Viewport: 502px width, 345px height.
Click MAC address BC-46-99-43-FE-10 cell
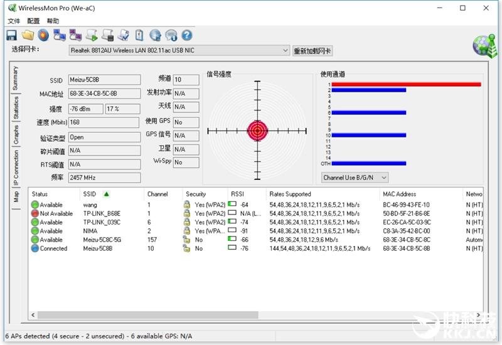point(406,205)
